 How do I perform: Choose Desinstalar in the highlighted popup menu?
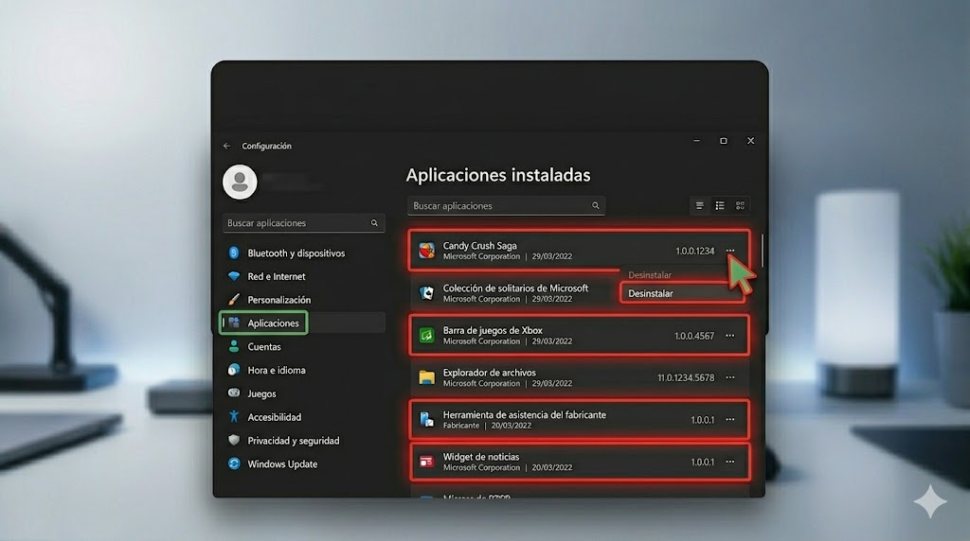(x=682, y=294)
